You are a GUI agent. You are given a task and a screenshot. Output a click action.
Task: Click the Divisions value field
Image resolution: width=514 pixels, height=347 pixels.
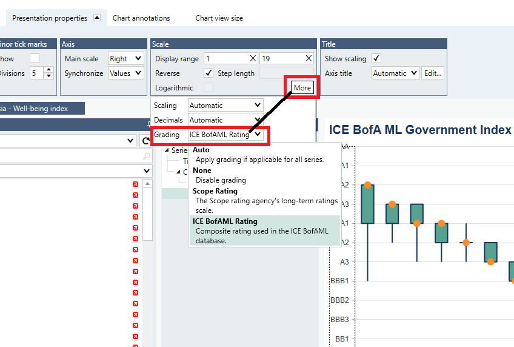tap(36, 73)
